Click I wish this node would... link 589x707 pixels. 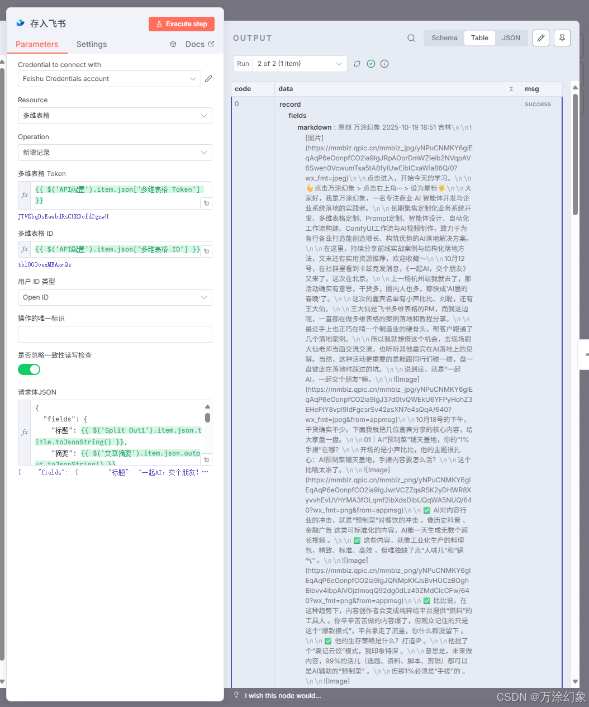[x=283, y=696]
